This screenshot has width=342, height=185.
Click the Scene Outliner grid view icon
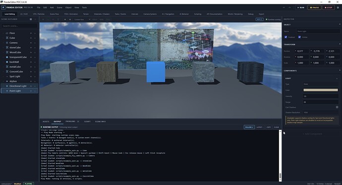tap(31, 19)
